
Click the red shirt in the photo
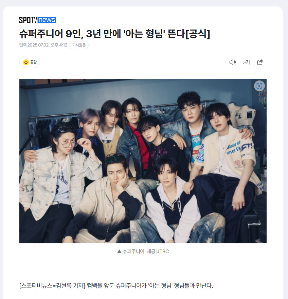[x=142, y=147]
